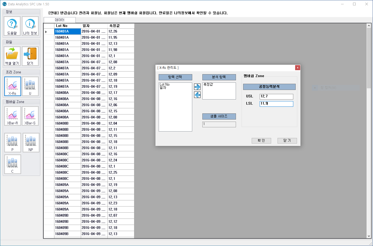Click the 닫기 door icon in 파일 panel
This screenshot has height=246, width=373.
click(x=30, y=56)
